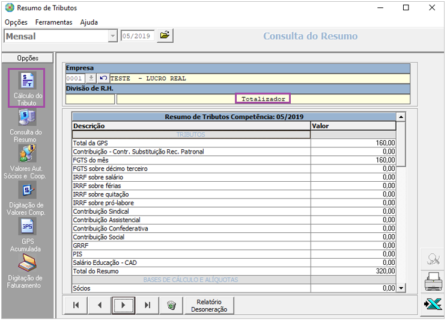Viewport: 447px width, 322px height.
Task: Select the Contr. Substituição Rec. Patronal row
Action: [234, 152]
